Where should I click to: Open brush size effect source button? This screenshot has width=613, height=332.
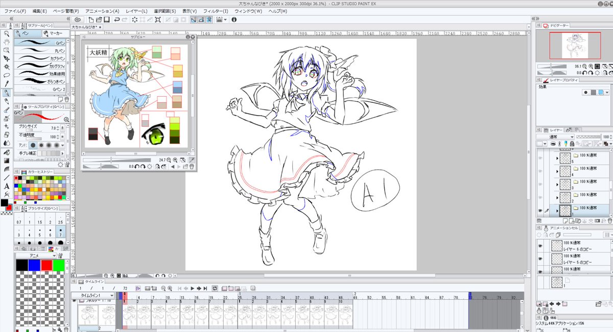(x=63, y=128)
